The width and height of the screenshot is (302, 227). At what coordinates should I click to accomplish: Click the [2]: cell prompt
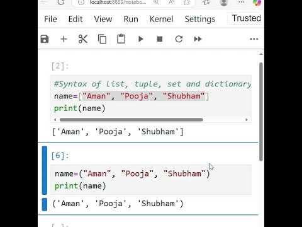click(x=60, y=66)
